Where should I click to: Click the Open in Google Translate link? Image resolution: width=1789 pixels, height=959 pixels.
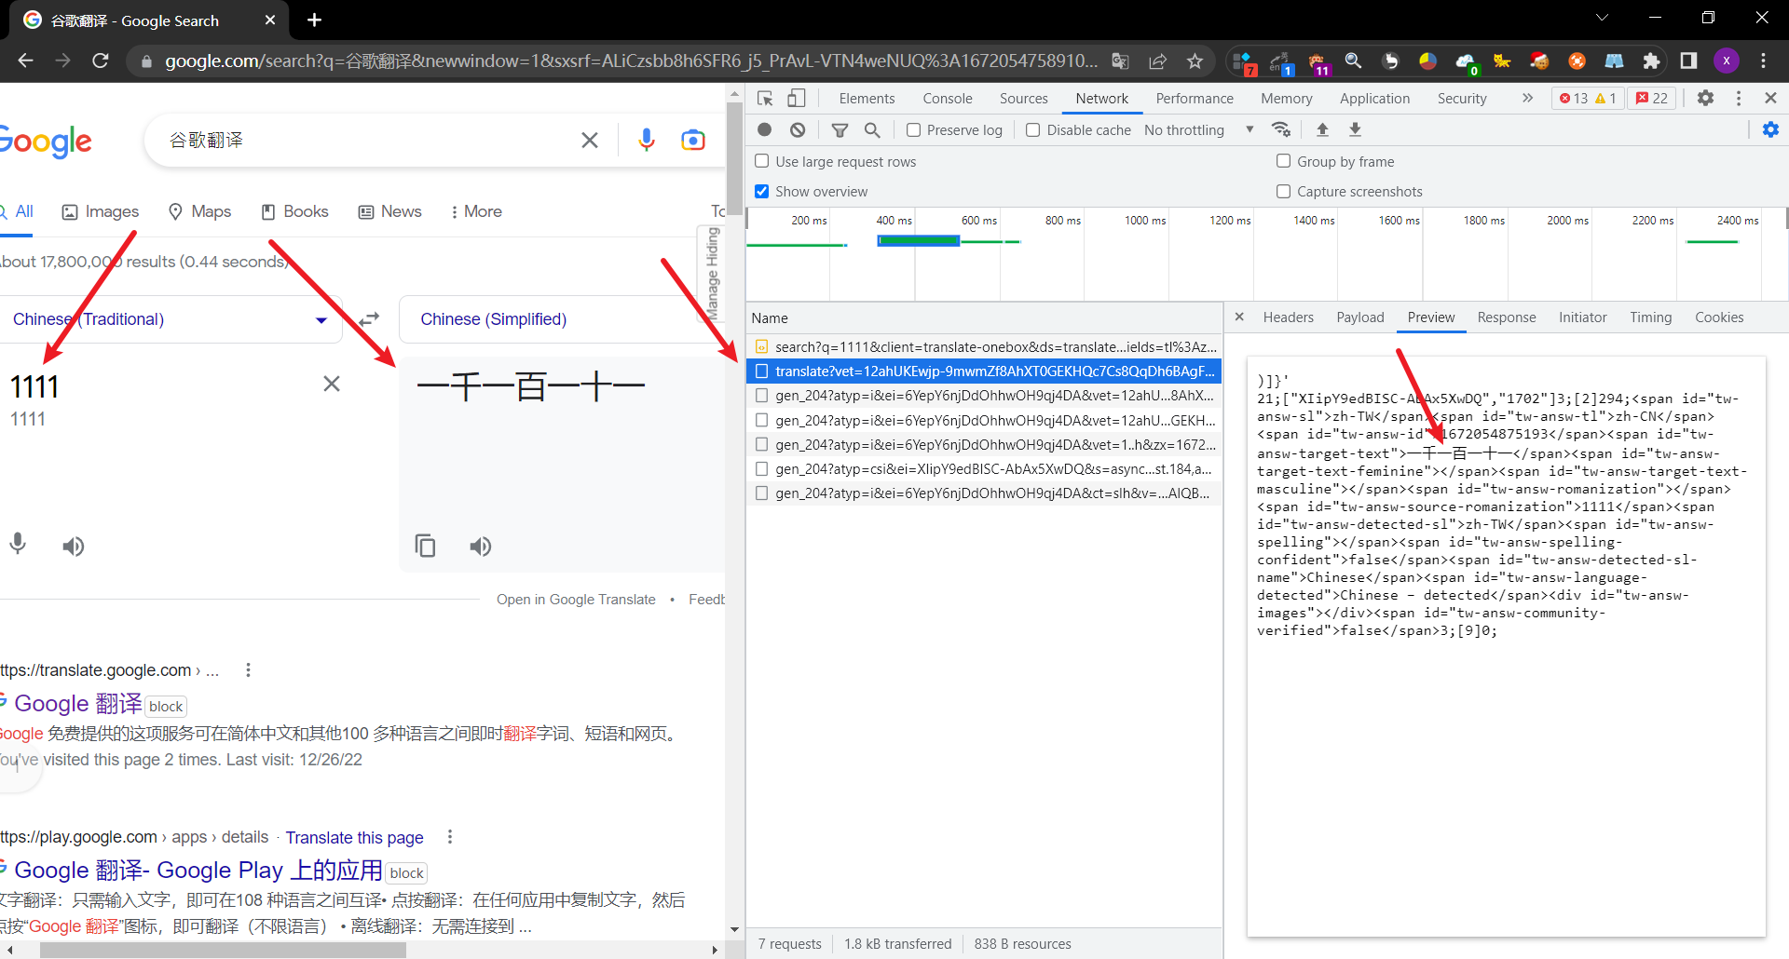[576, 600]
